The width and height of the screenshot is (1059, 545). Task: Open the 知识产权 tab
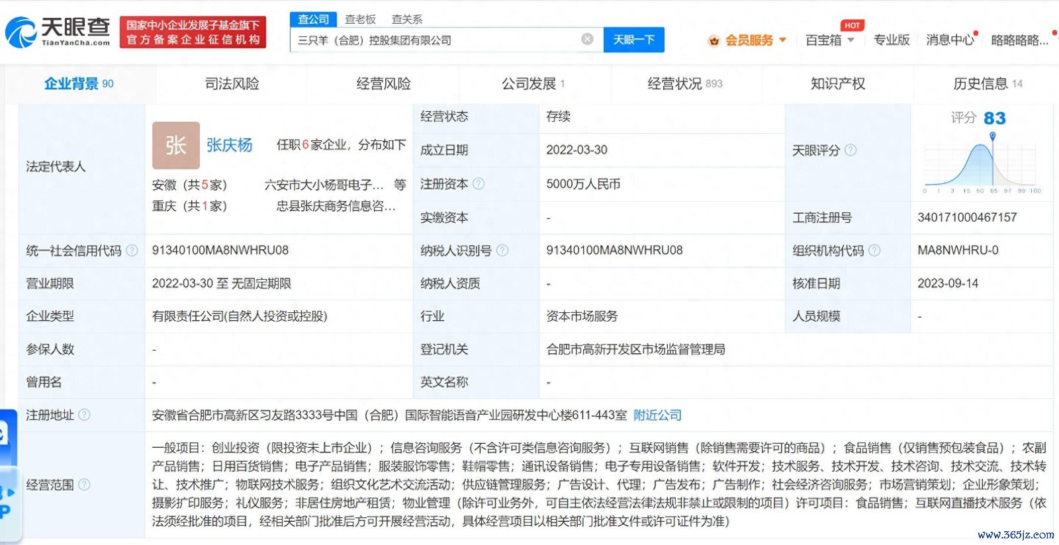[838, 84]
